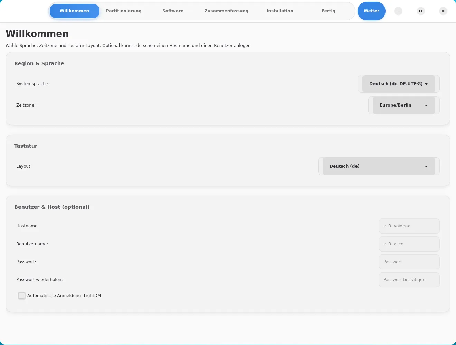Click the Passwort bestätigen field
The width and height of the screenshot is (456, 345).
[409, 280]
